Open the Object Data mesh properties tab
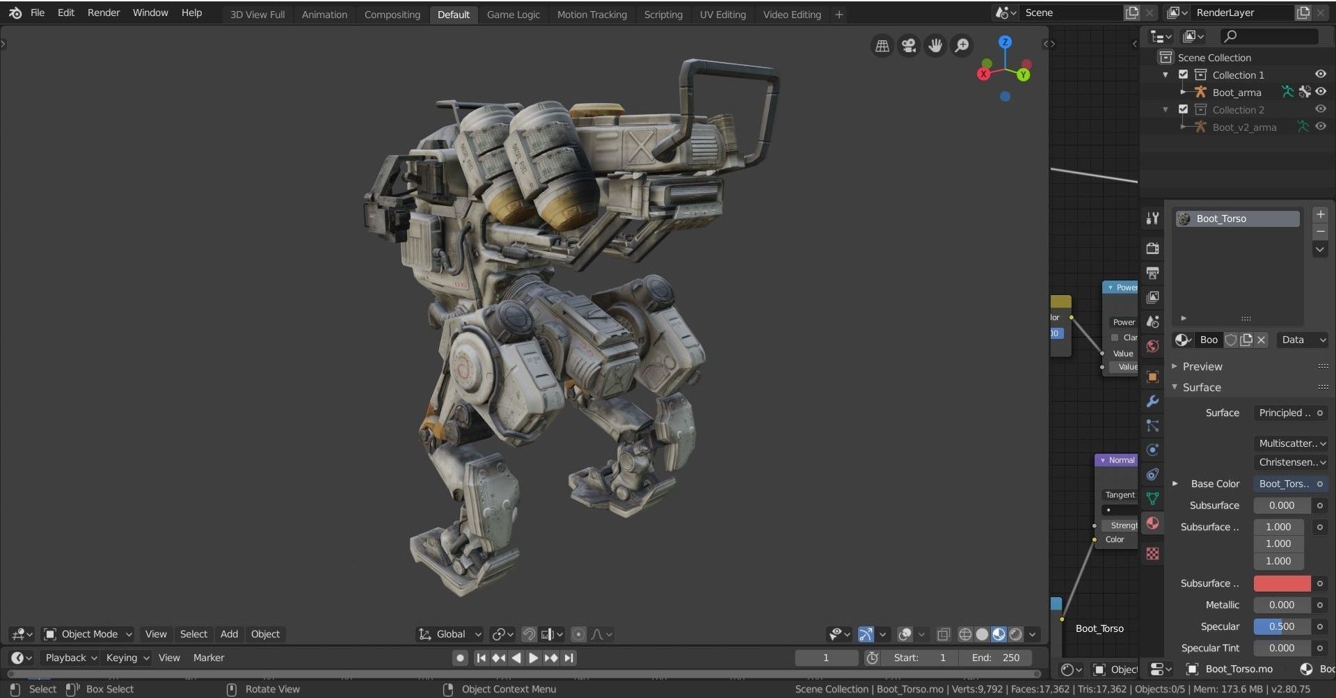Screen dimensions: 1336x698 [x=1152, y=498]
